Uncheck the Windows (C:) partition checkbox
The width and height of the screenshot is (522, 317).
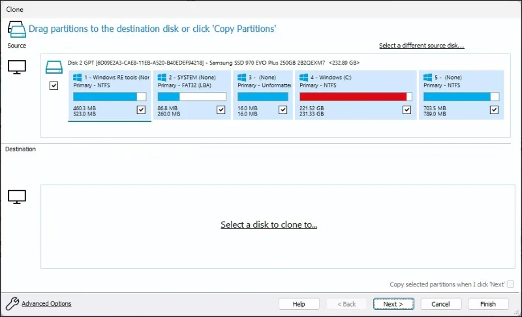(x=407, y=110)
